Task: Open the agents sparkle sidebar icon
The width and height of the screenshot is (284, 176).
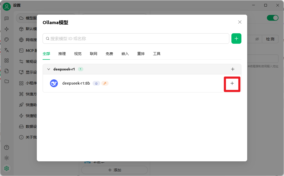Action: [x=7, y=29]
